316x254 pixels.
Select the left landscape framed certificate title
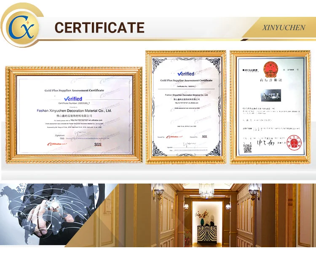74,90
